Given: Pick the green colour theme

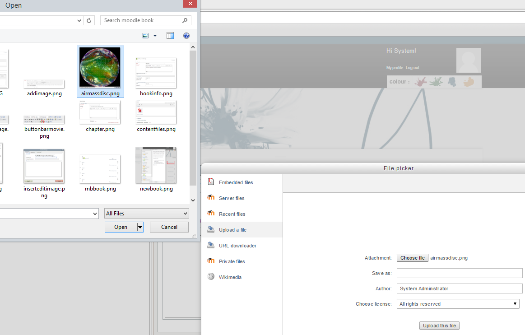Looking at the screenshot, I should [x=436, y=81].
